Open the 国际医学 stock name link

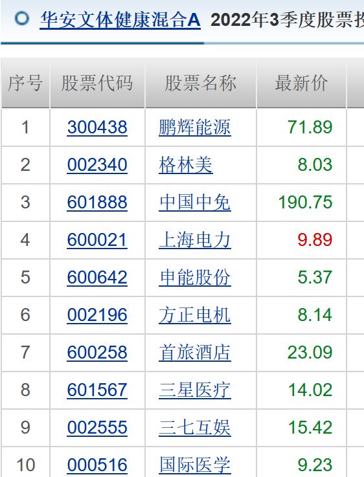pos(195,465)
